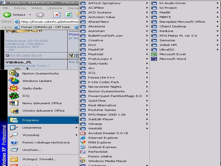Image resolution: width=221 pixels, height=166 pixels.
Task: Open Norton SystemWorks icon in Start menu
Action: [x=14, y=73]
